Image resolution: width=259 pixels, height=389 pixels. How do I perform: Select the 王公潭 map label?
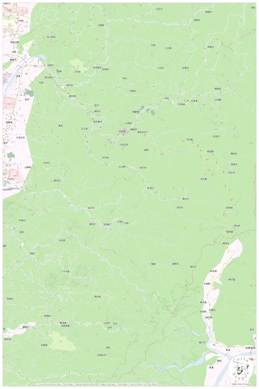coord(84,129)
